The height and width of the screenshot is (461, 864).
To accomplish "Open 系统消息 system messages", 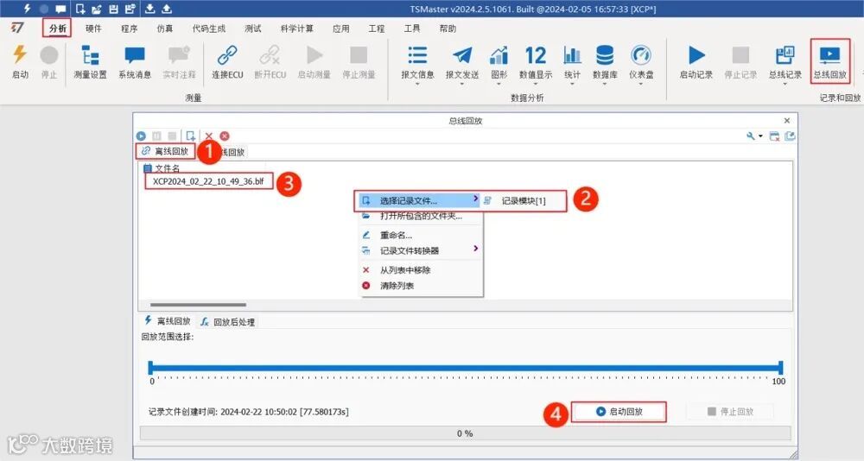I will point(135,61).
